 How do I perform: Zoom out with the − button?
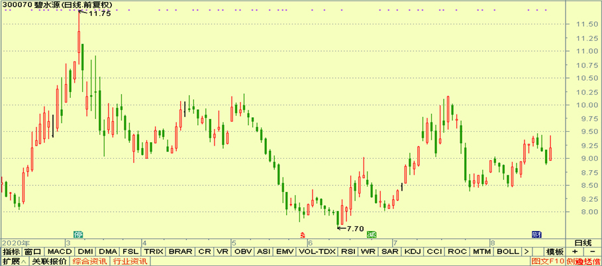click(593, 252)
